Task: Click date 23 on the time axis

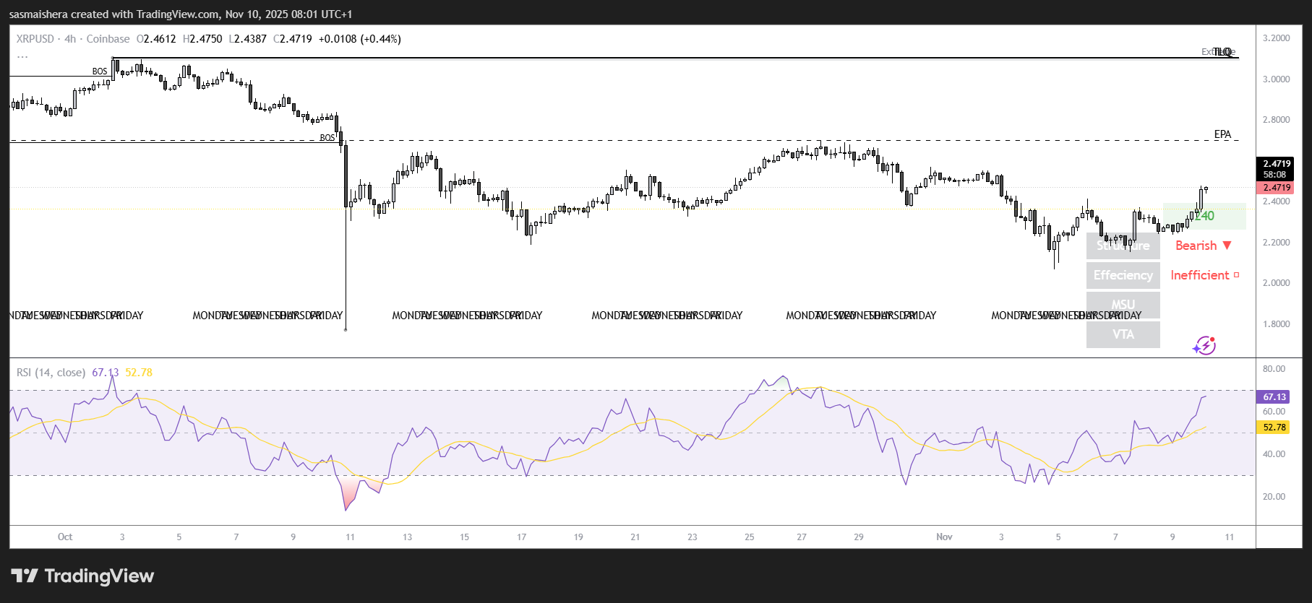Action: click(x=693, y=537)
